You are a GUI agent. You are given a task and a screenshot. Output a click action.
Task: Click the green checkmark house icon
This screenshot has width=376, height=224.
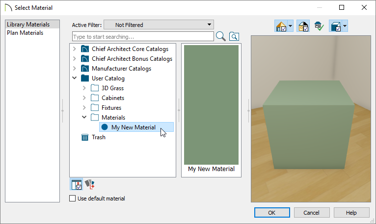coord(319,26)
